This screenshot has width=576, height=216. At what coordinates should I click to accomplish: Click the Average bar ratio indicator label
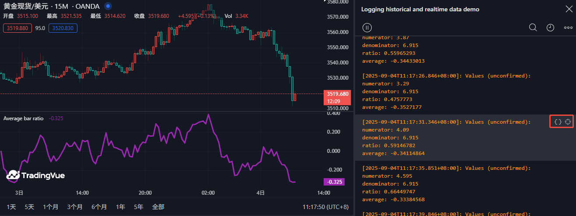click(23, 118)
